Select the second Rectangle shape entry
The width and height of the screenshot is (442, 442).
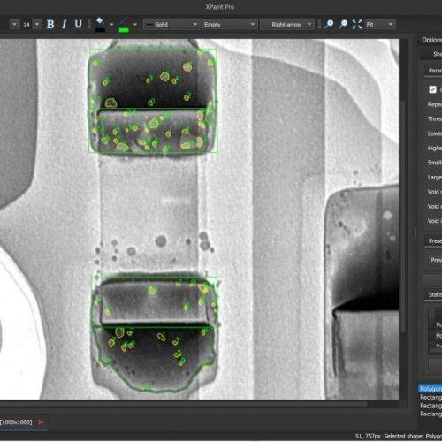pyautogui.click(x=431, y=406)
